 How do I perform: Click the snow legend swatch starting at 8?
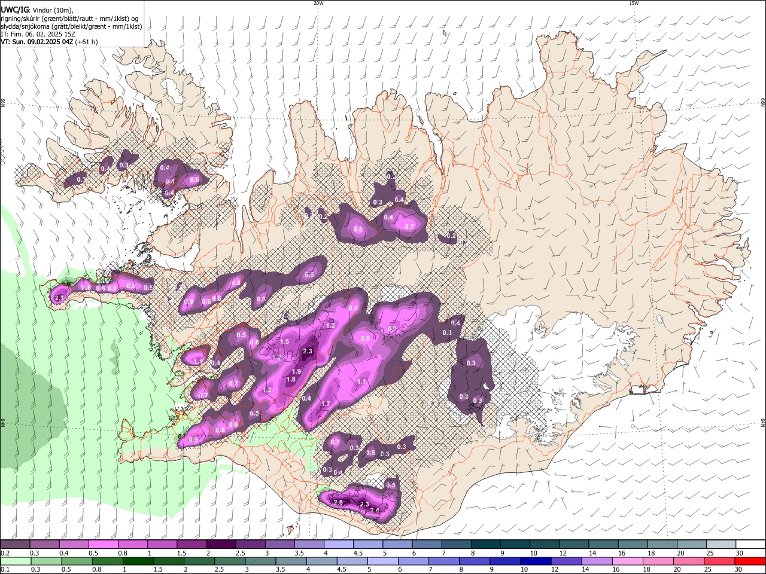485,545
